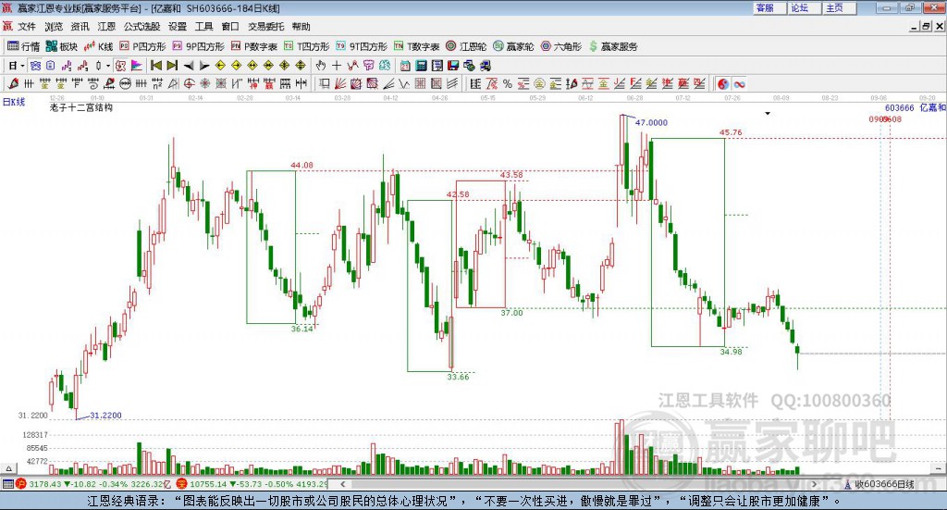Click the first yellow diamond left-arrow icon

coord(220,66)
